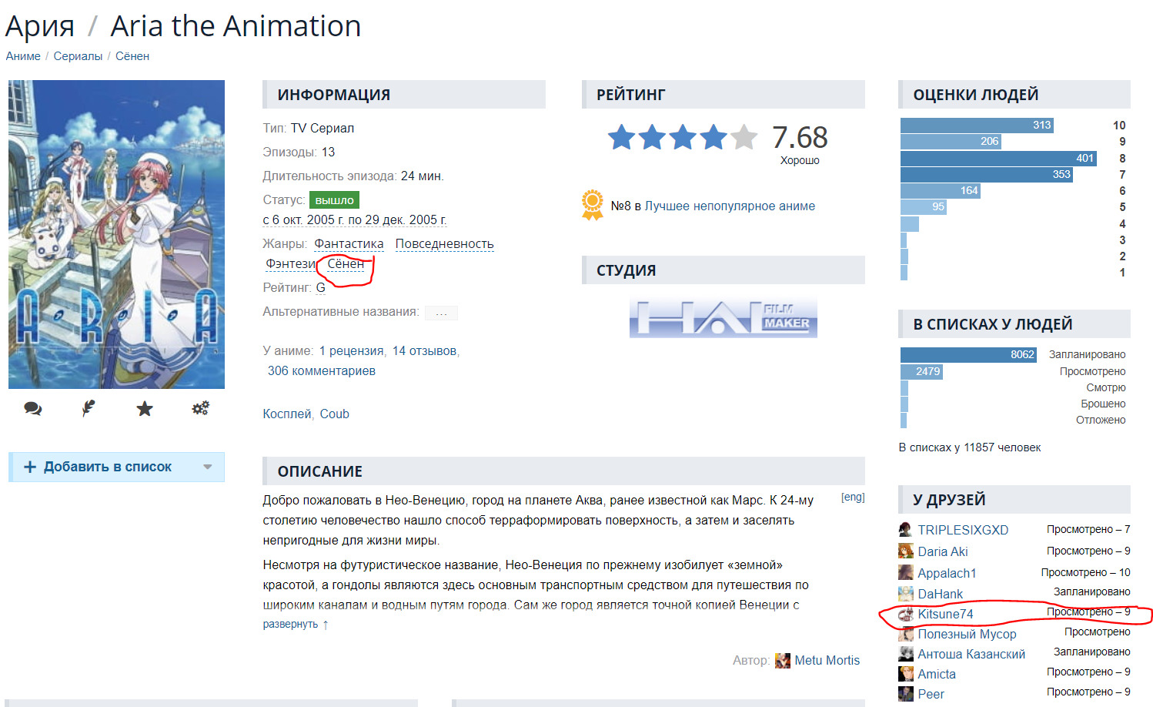Open the 14 отзывов link
This screenshot has height=707, width=1153.
click(425, 351)
